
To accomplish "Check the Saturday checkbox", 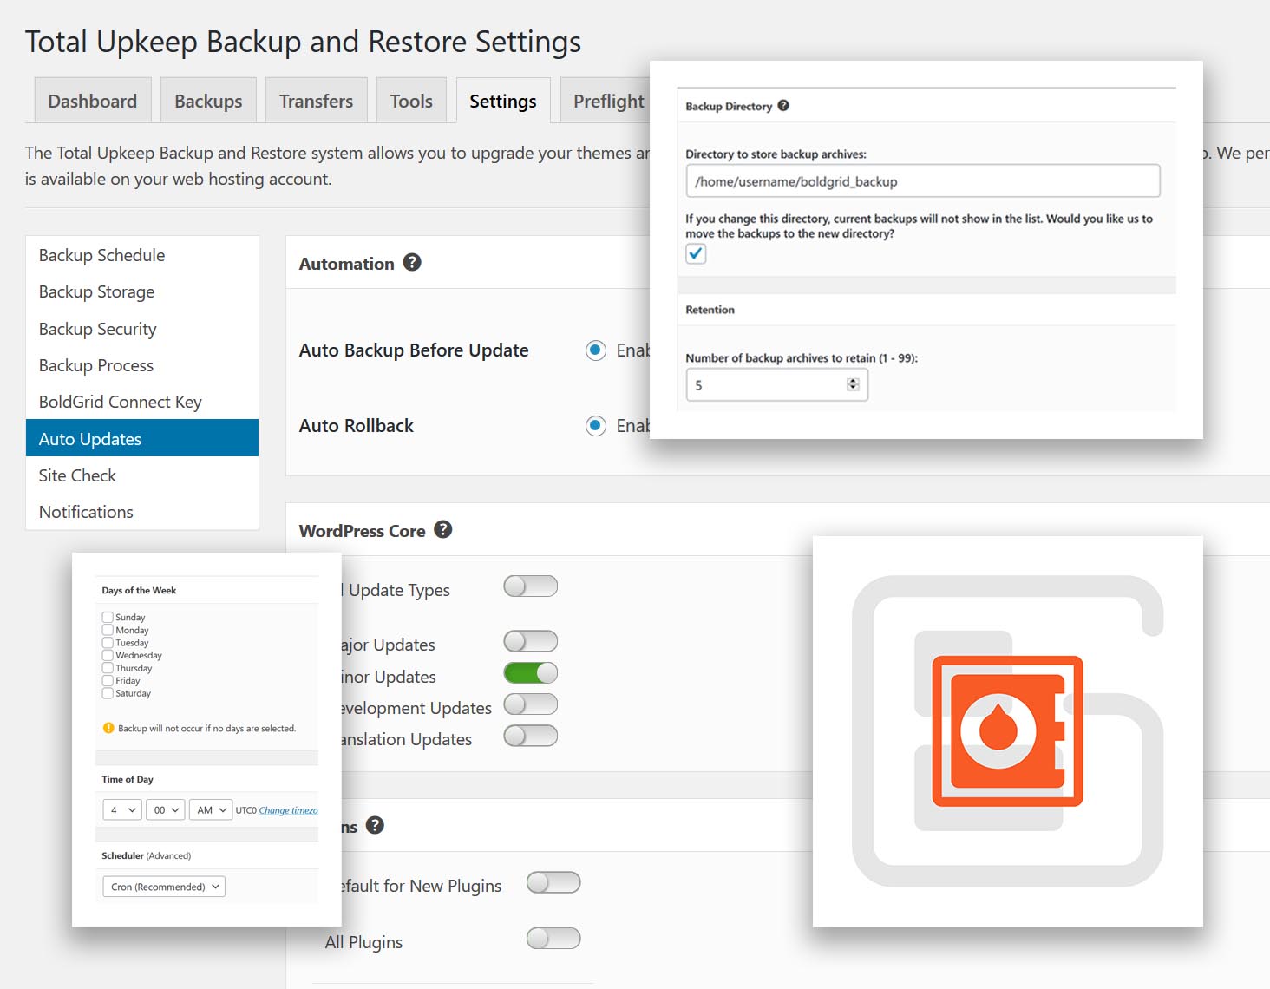I will point(108,693).
